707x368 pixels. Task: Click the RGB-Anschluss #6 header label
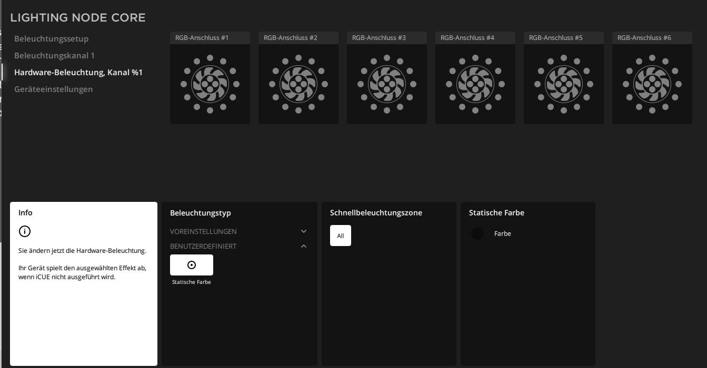644,38
